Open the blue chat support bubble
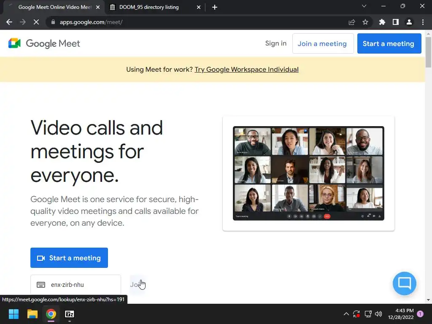432x324 pixels. click(x=404, y=283)
